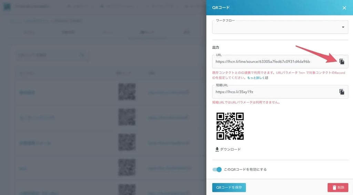Disable the このQRコードを有効にする toggle
The image size is (353, 195).
pos(217,170)
